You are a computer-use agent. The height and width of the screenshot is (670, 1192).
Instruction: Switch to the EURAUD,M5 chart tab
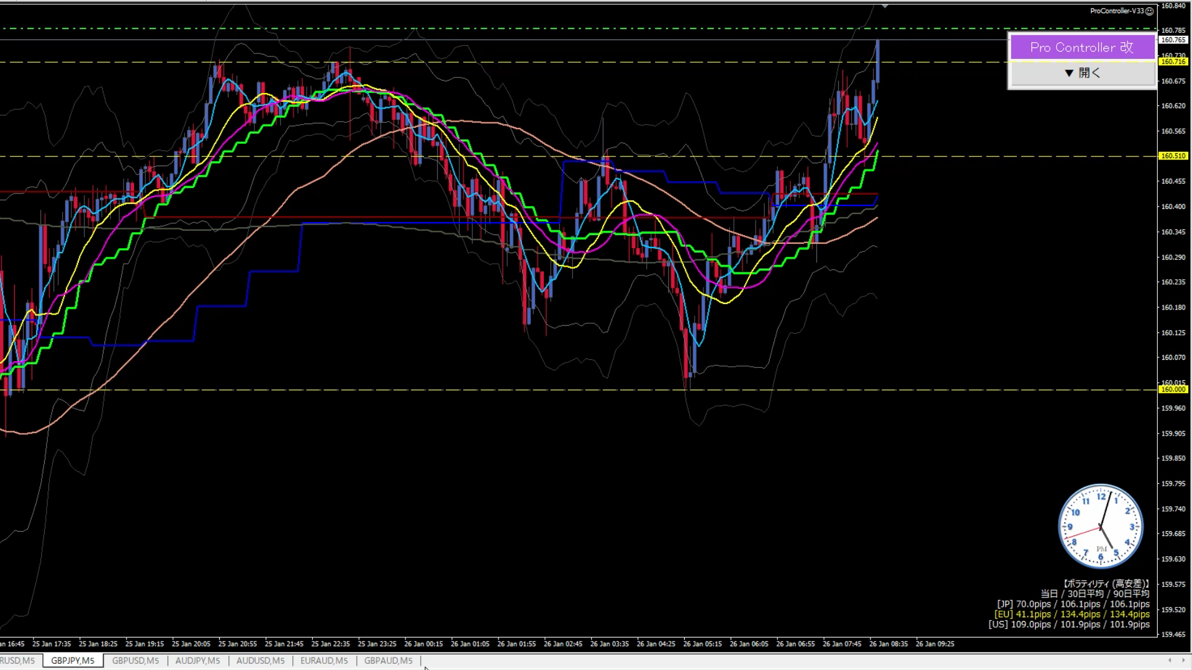pyautogui.click(x=323, y=661)
